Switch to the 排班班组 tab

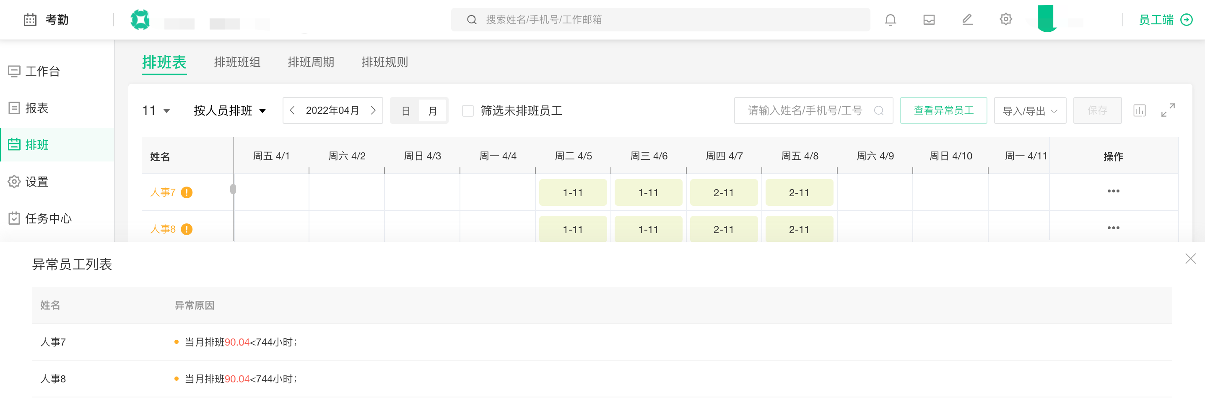(x=237, y=62)
